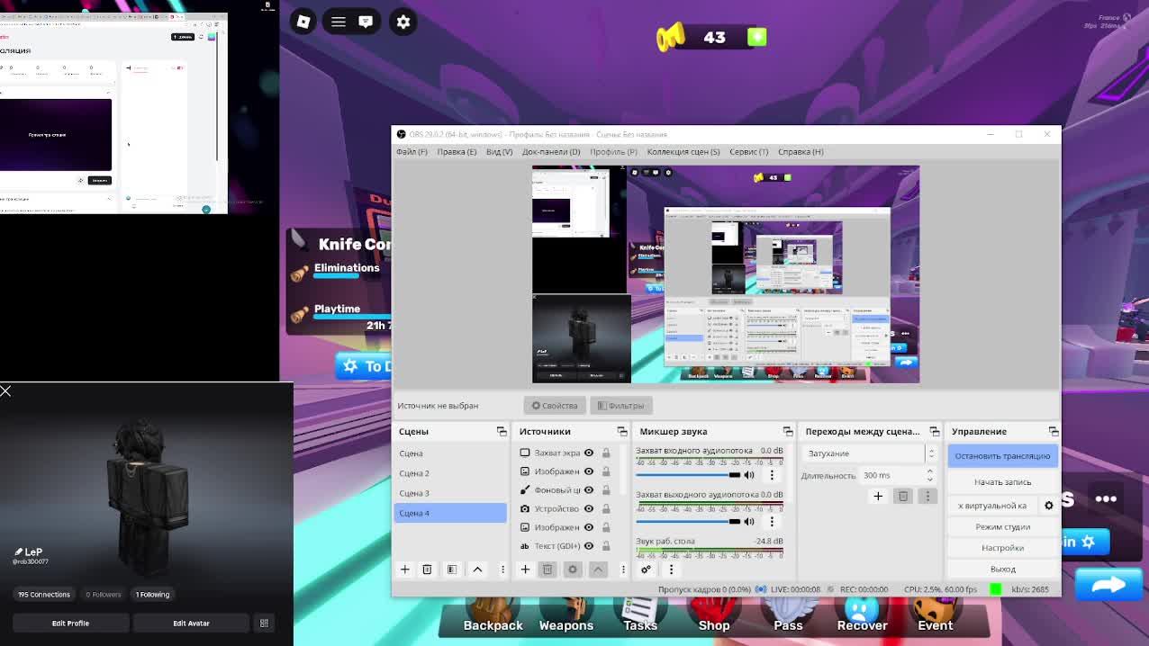Screen dimensions: 1149x646
Task: Open the Roblox logo menu
Action: pos(303,22)
